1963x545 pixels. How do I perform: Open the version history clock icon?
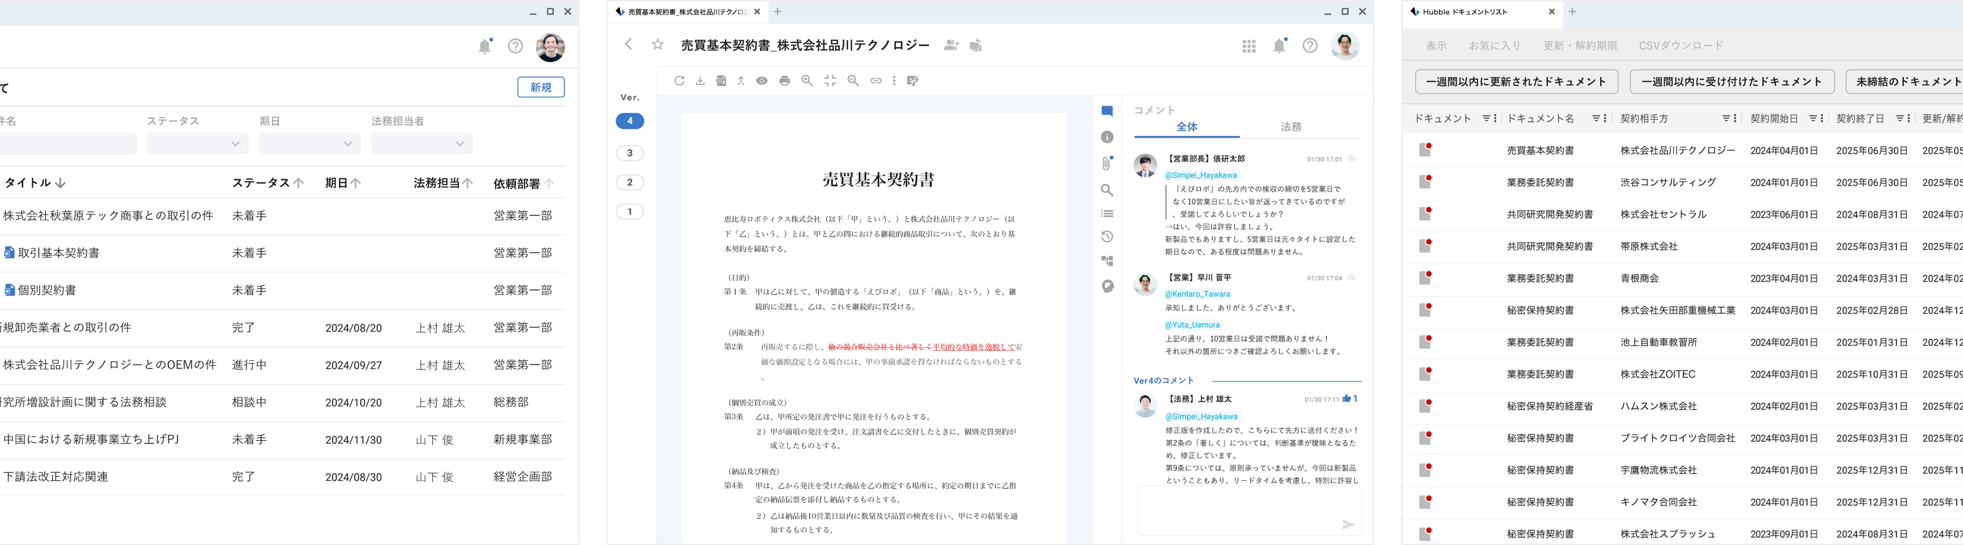[x=1106, y=237]
